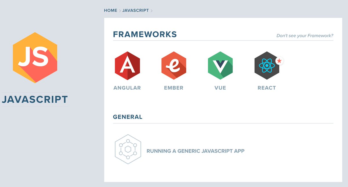Click the VUE label text
Screen dimensions: 348x187
pyautogui.click(x=220, y=88)
